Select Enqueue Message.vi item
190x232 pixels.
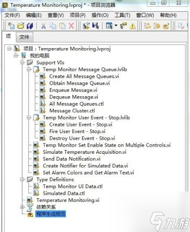coord(73,90)
